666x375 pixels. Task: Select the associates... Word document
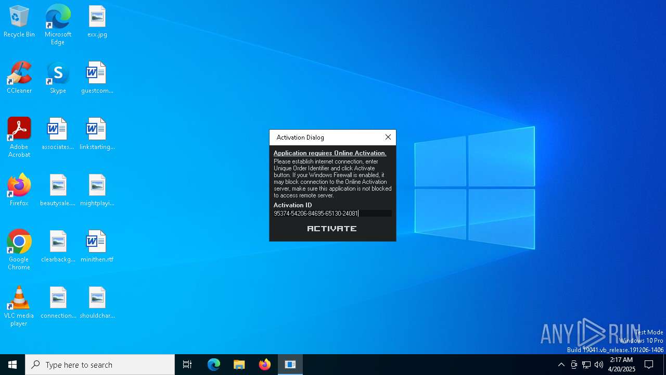(58, 134)
